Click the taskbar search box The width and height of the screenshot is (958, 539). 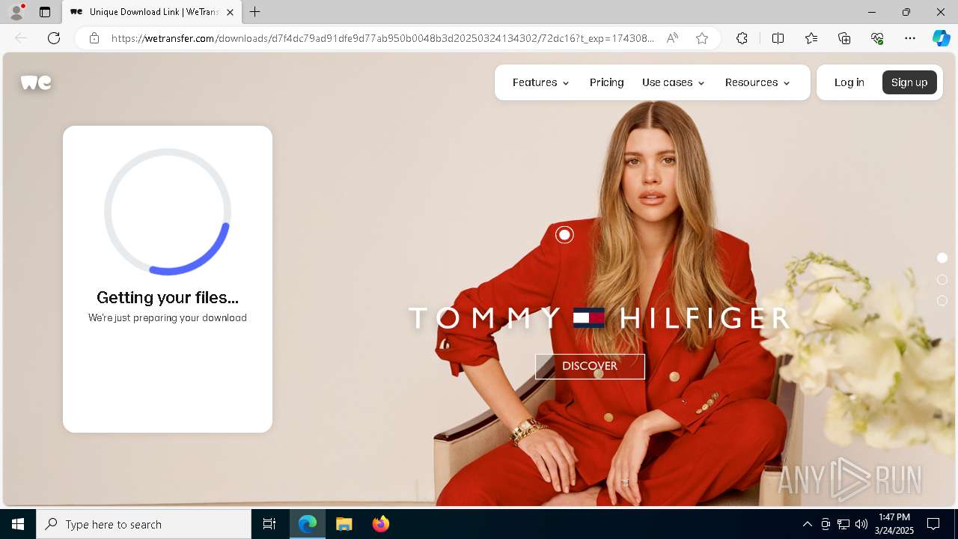click(144, 524)
